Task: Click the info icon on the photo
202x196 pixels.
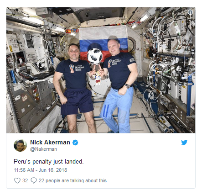Action: 190,12
